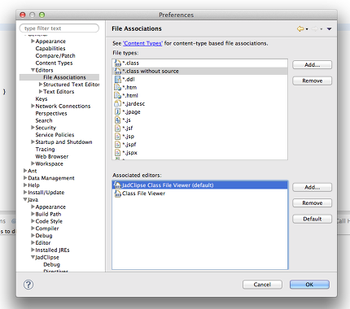Open Perspectives preferences page

tap(51, 113)
